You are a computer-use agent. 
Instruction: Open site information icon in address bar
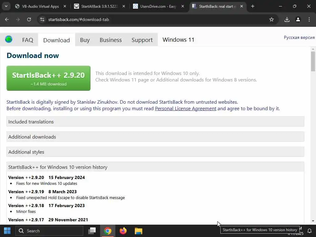pos(42,19)
